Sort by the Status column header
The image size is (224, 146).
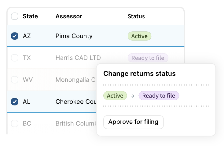(136, 16)
